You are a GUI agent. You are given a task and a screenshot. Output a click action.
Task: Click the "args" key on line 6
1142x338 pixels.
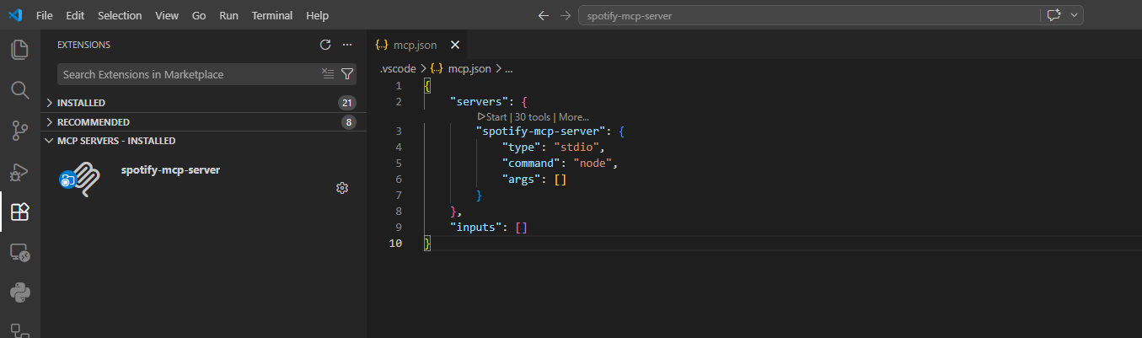(x=522, y=180)
